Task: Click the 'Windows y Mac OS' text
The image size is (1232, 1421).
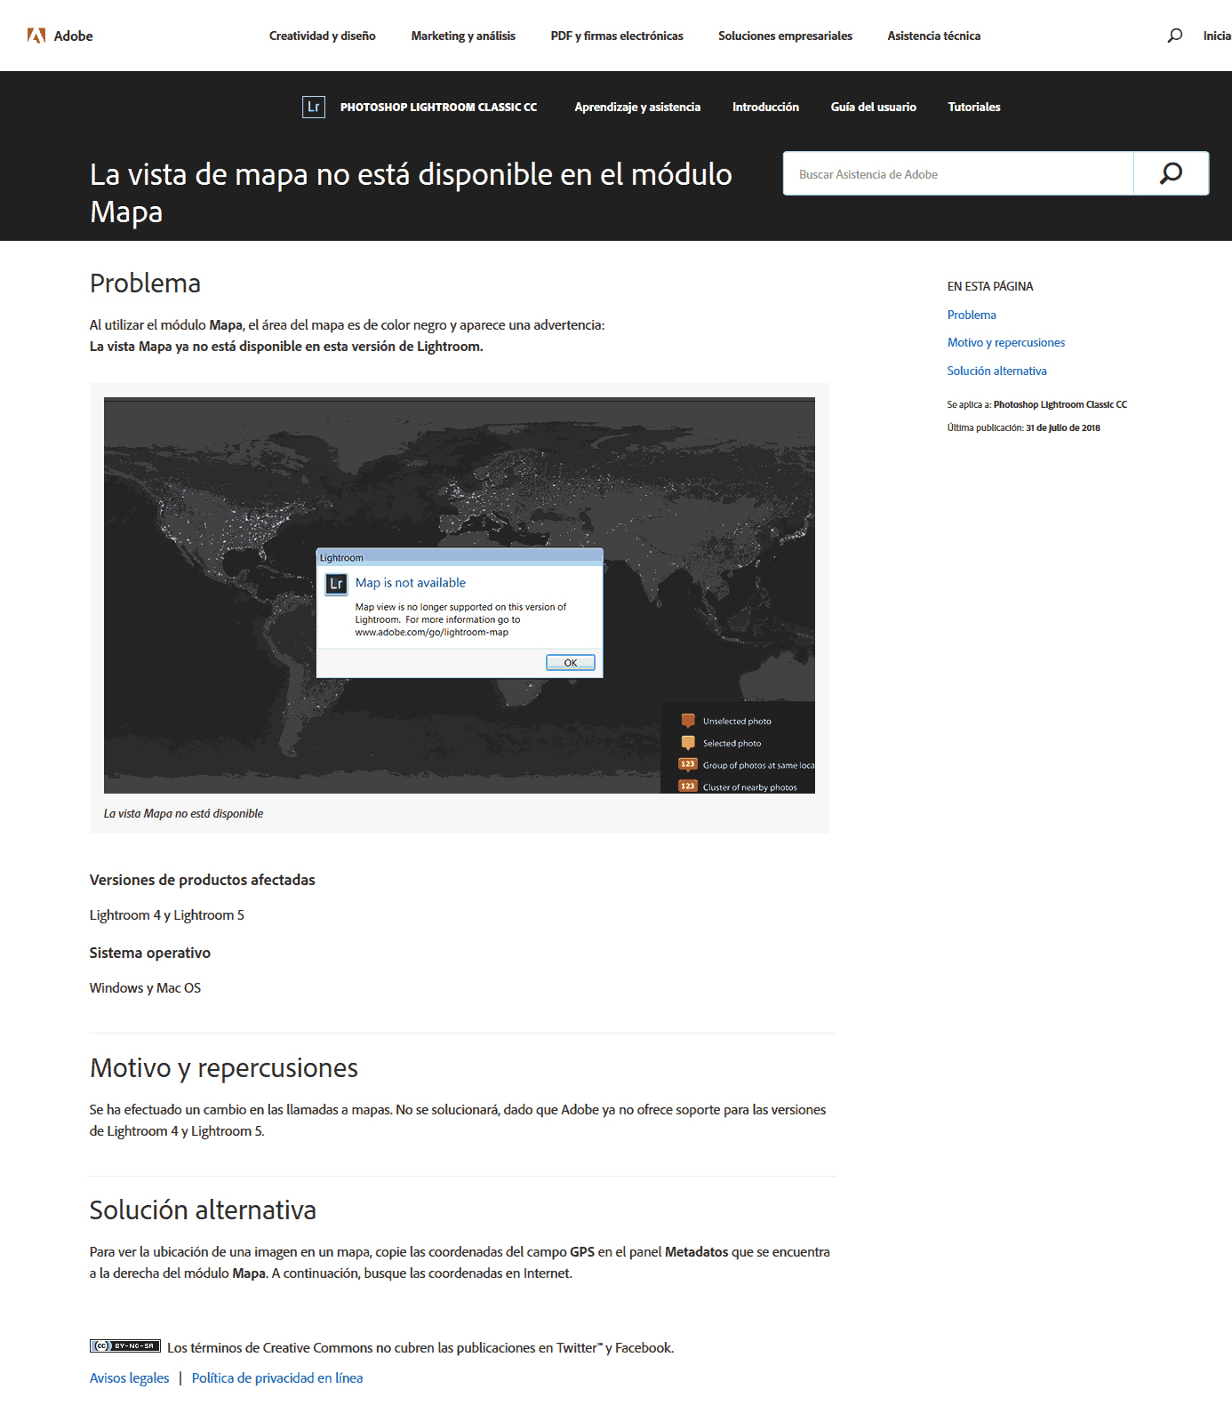Action: point(145,988)
